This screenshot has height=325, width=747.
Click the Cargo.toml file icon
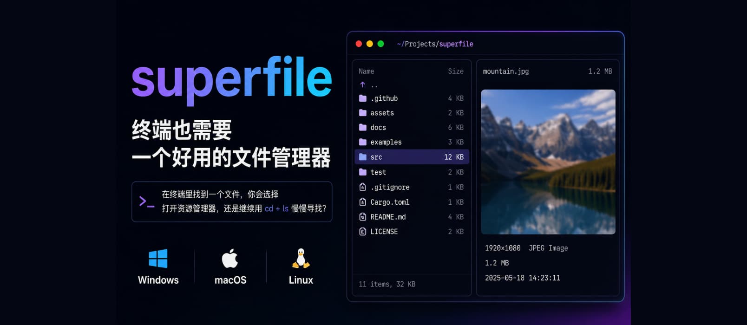(363, 202)
